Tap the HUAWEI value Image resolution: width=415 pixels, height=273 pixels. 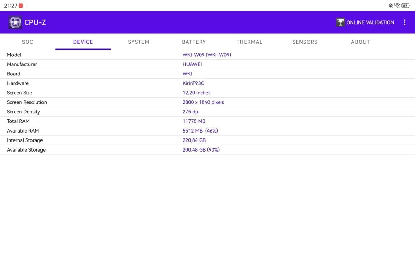(192, 64)
